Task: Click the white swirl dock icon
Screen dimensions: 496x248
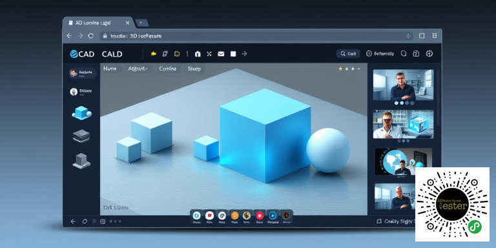Action: click(x=222, y=216)
